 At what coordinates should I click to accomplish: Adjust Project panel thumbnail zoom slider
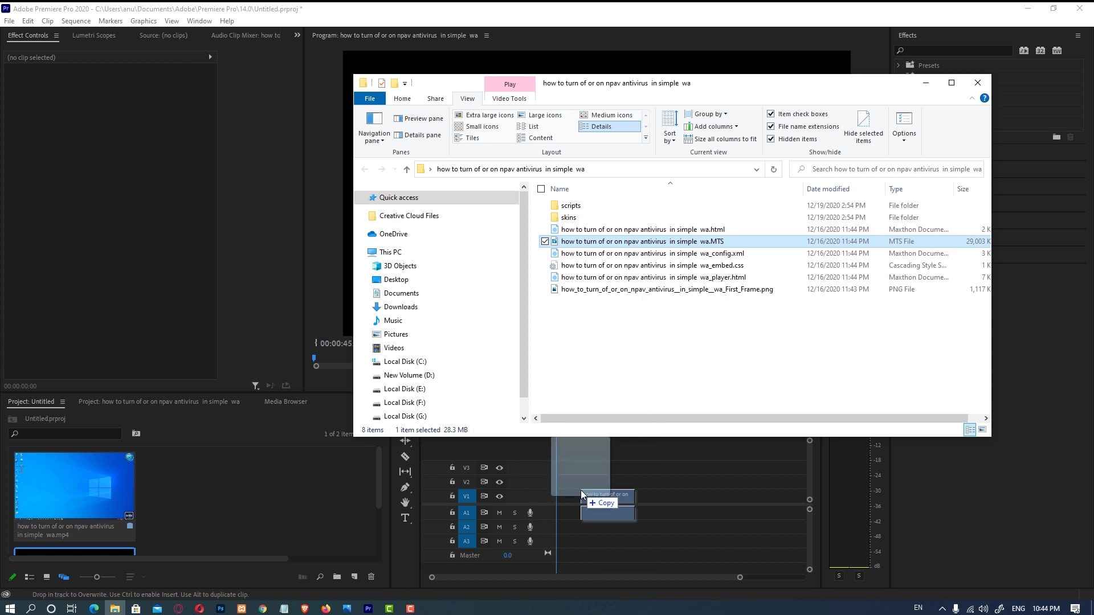point(97,577)
